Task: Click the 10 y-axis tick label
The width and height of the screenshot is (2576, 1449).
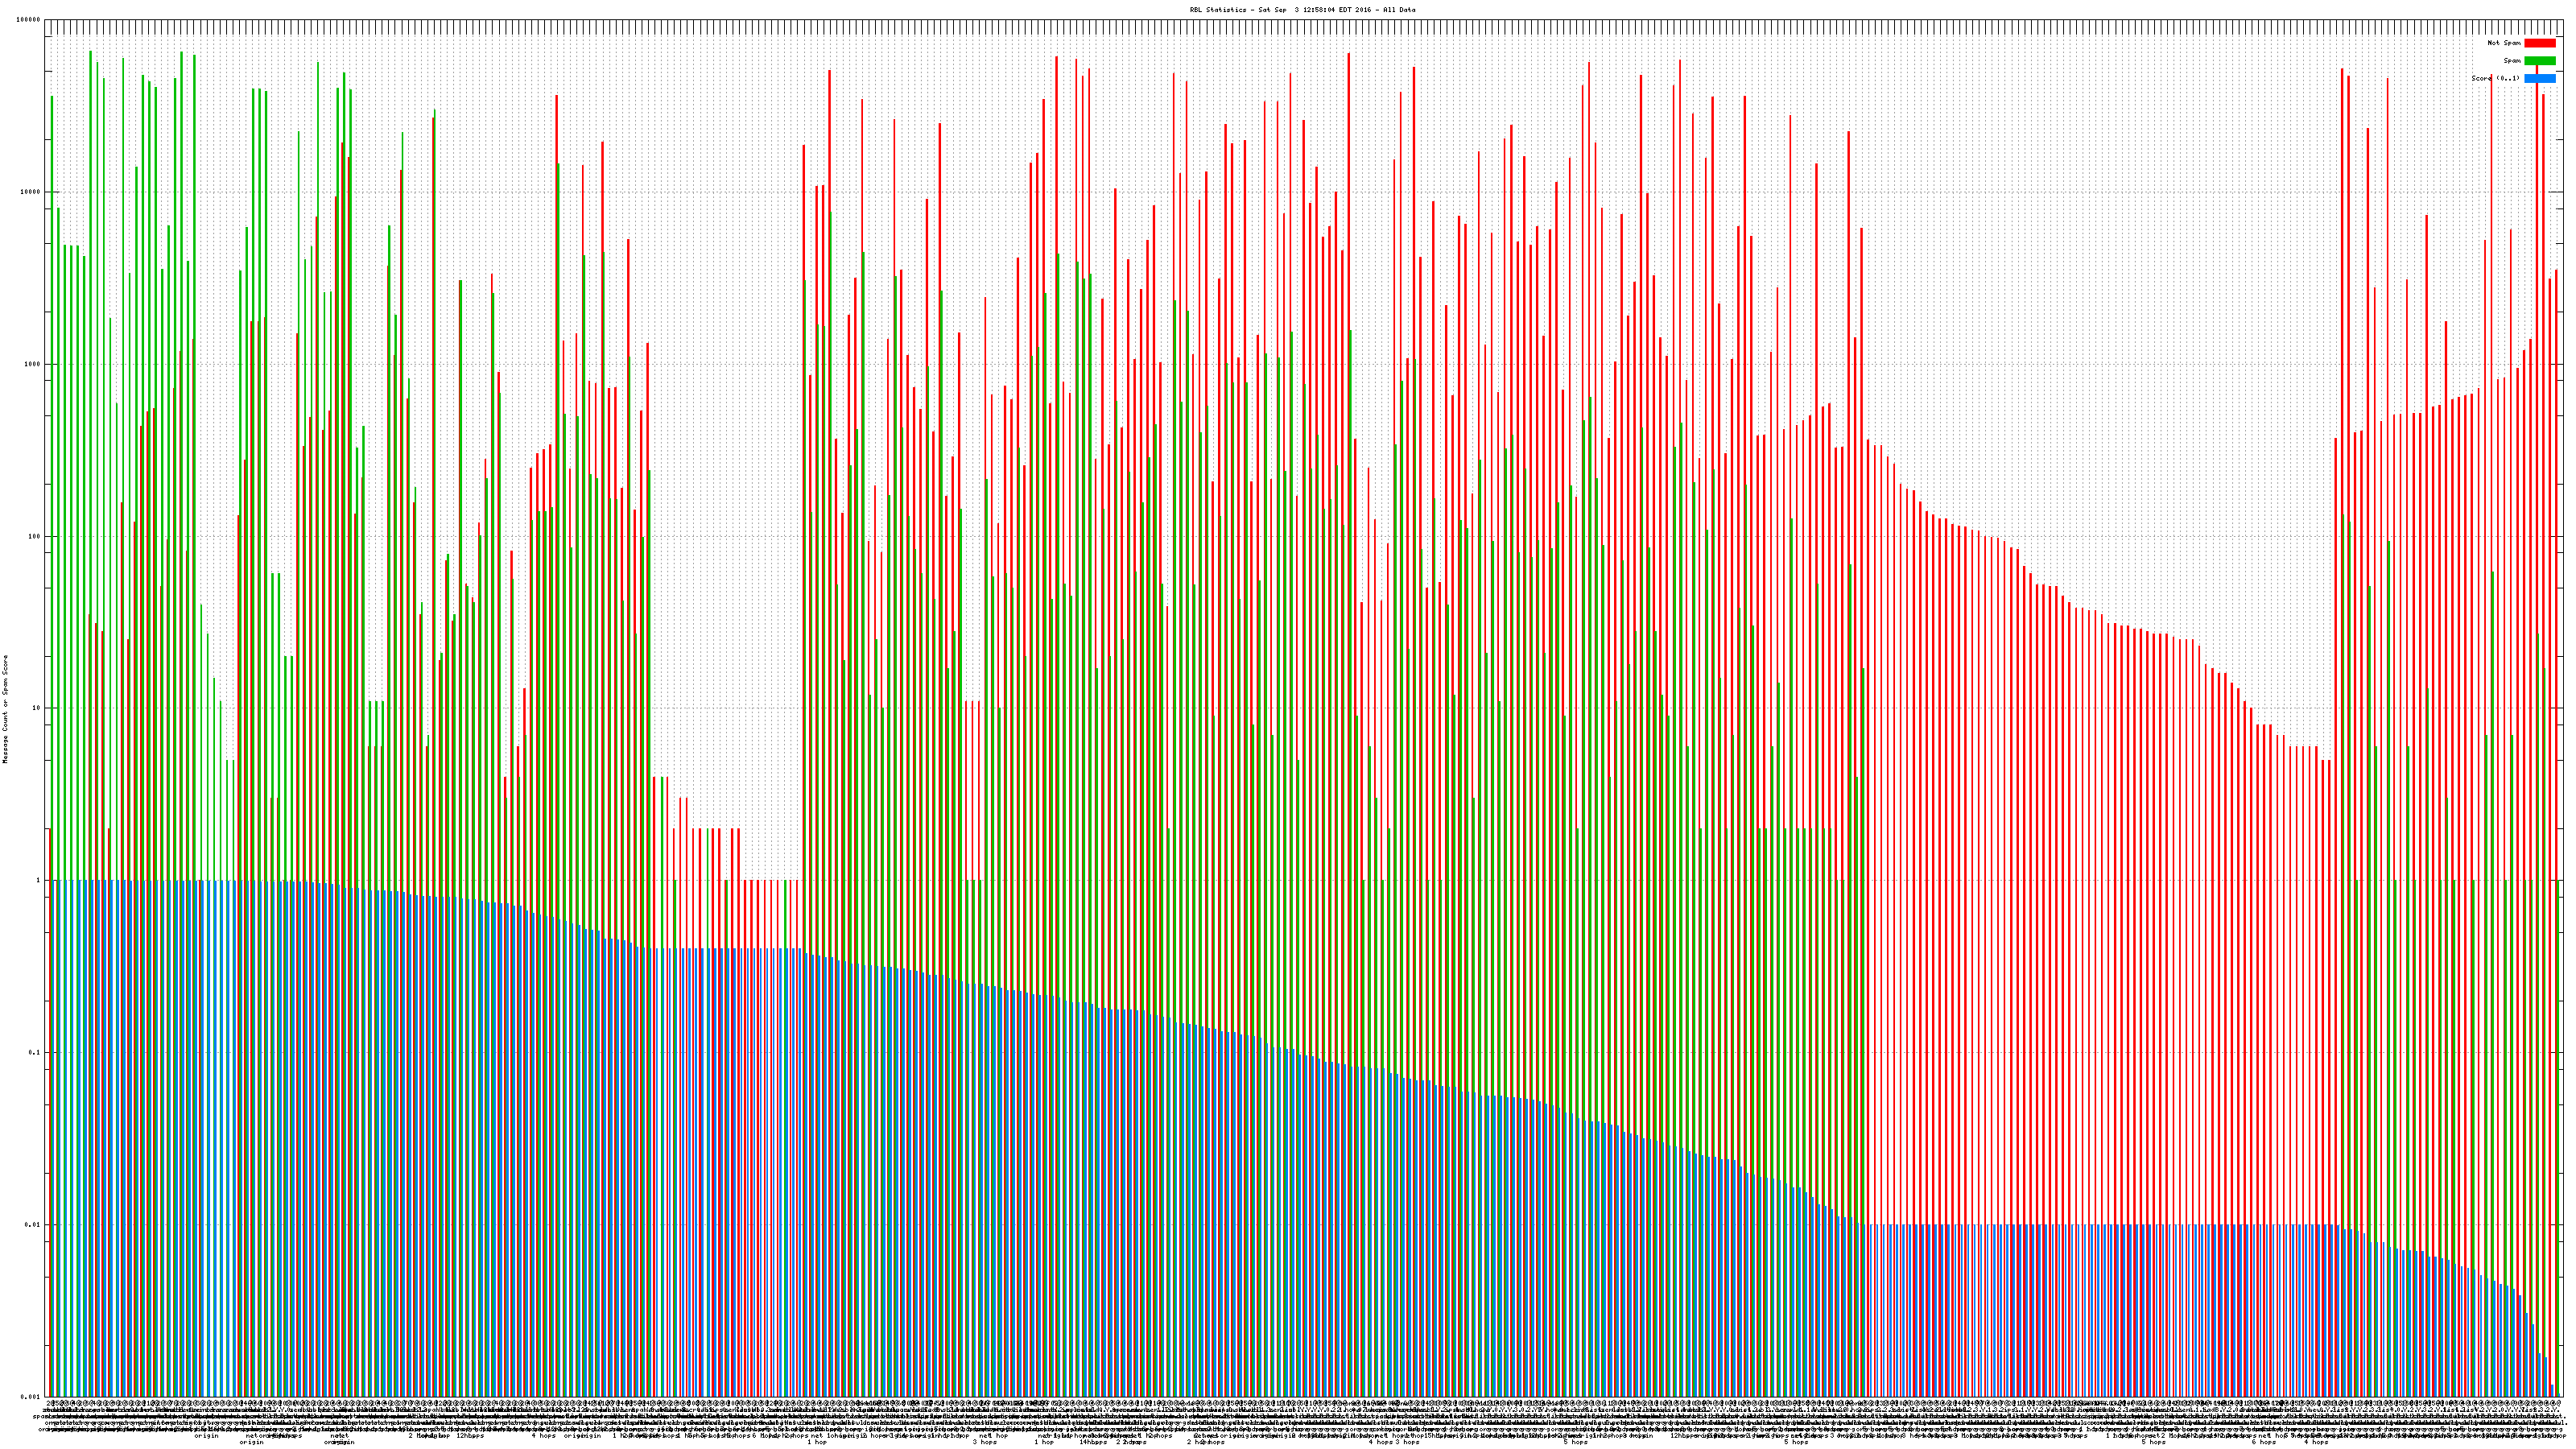Action: pos(37,709)
